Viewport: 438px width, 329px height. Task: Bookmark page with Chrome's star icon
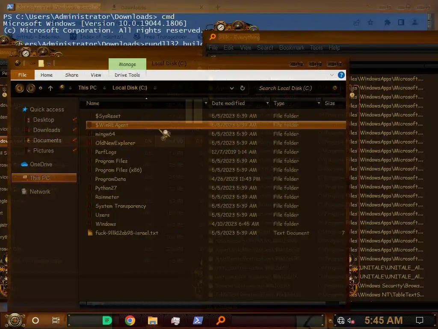[370, 22]
